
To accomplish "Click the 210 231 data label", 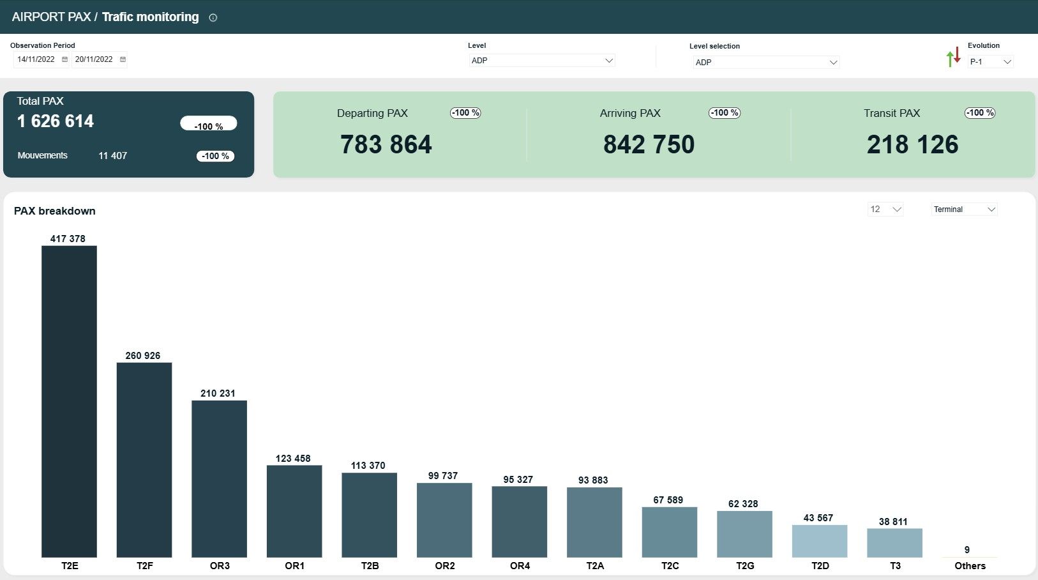I will point(218,393).
